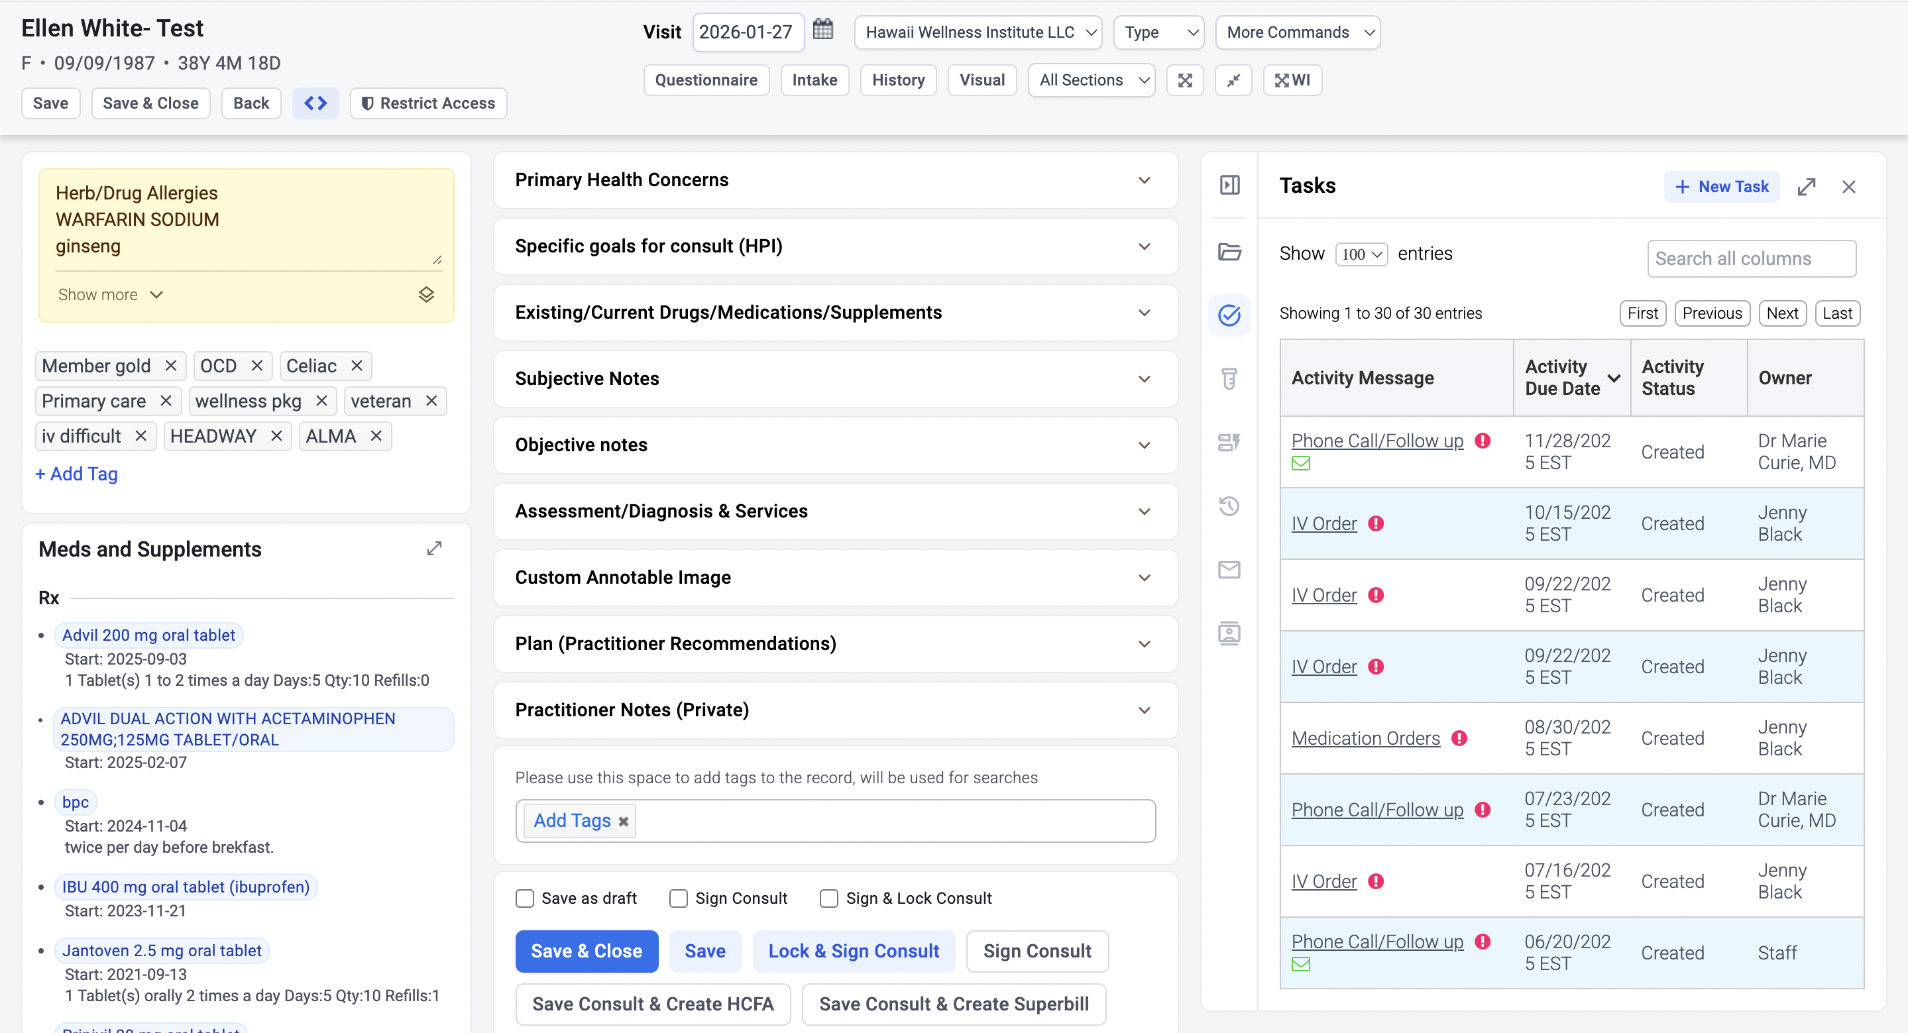The image size is (1908, 1033).
Task: Open the Medication Orders task link
Action: coord(1365,737)
